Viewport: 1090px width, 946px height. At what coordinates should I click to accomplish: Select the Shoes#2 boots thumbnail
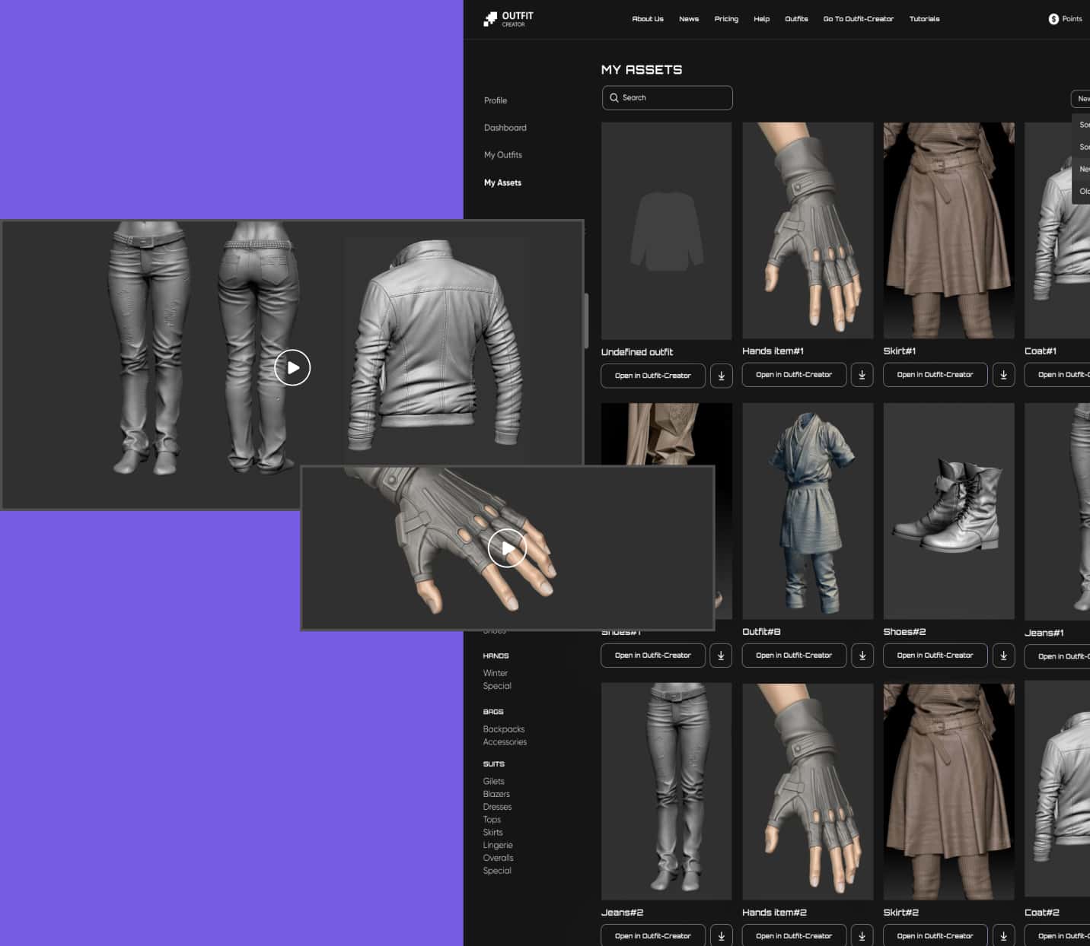coord(948,511)
